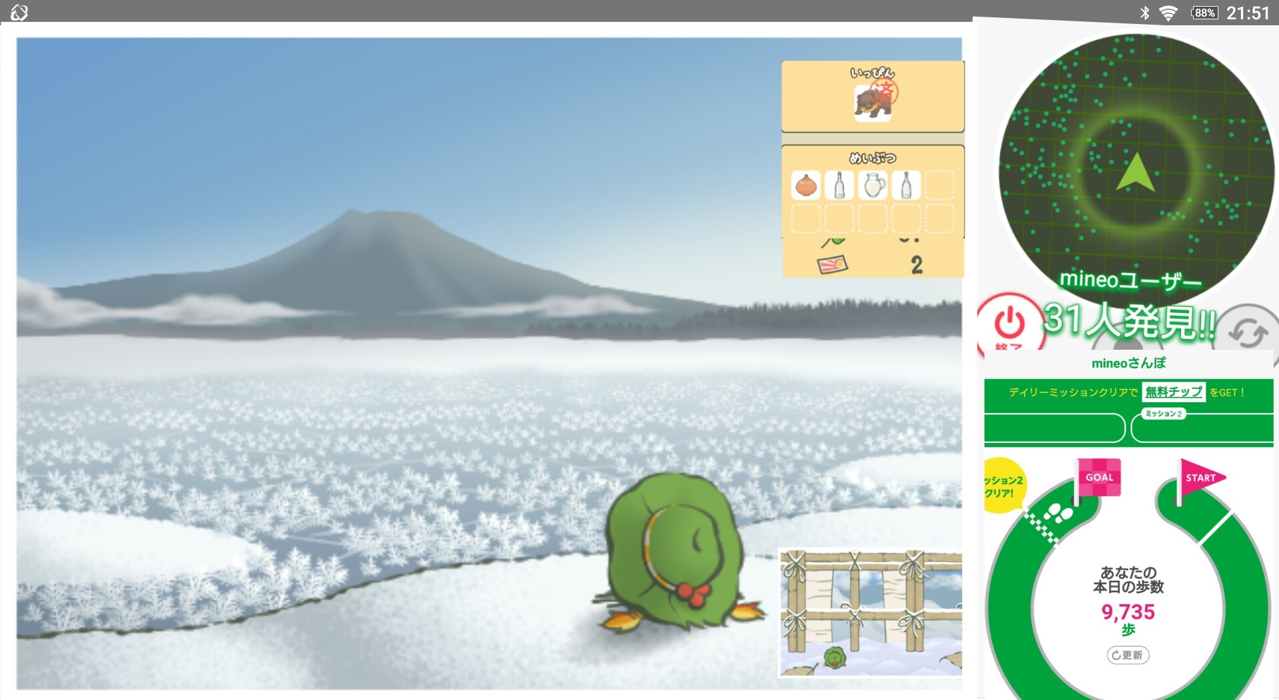Tap the frog wearing the straw hat
The image size is (1279, 700).
673,553
